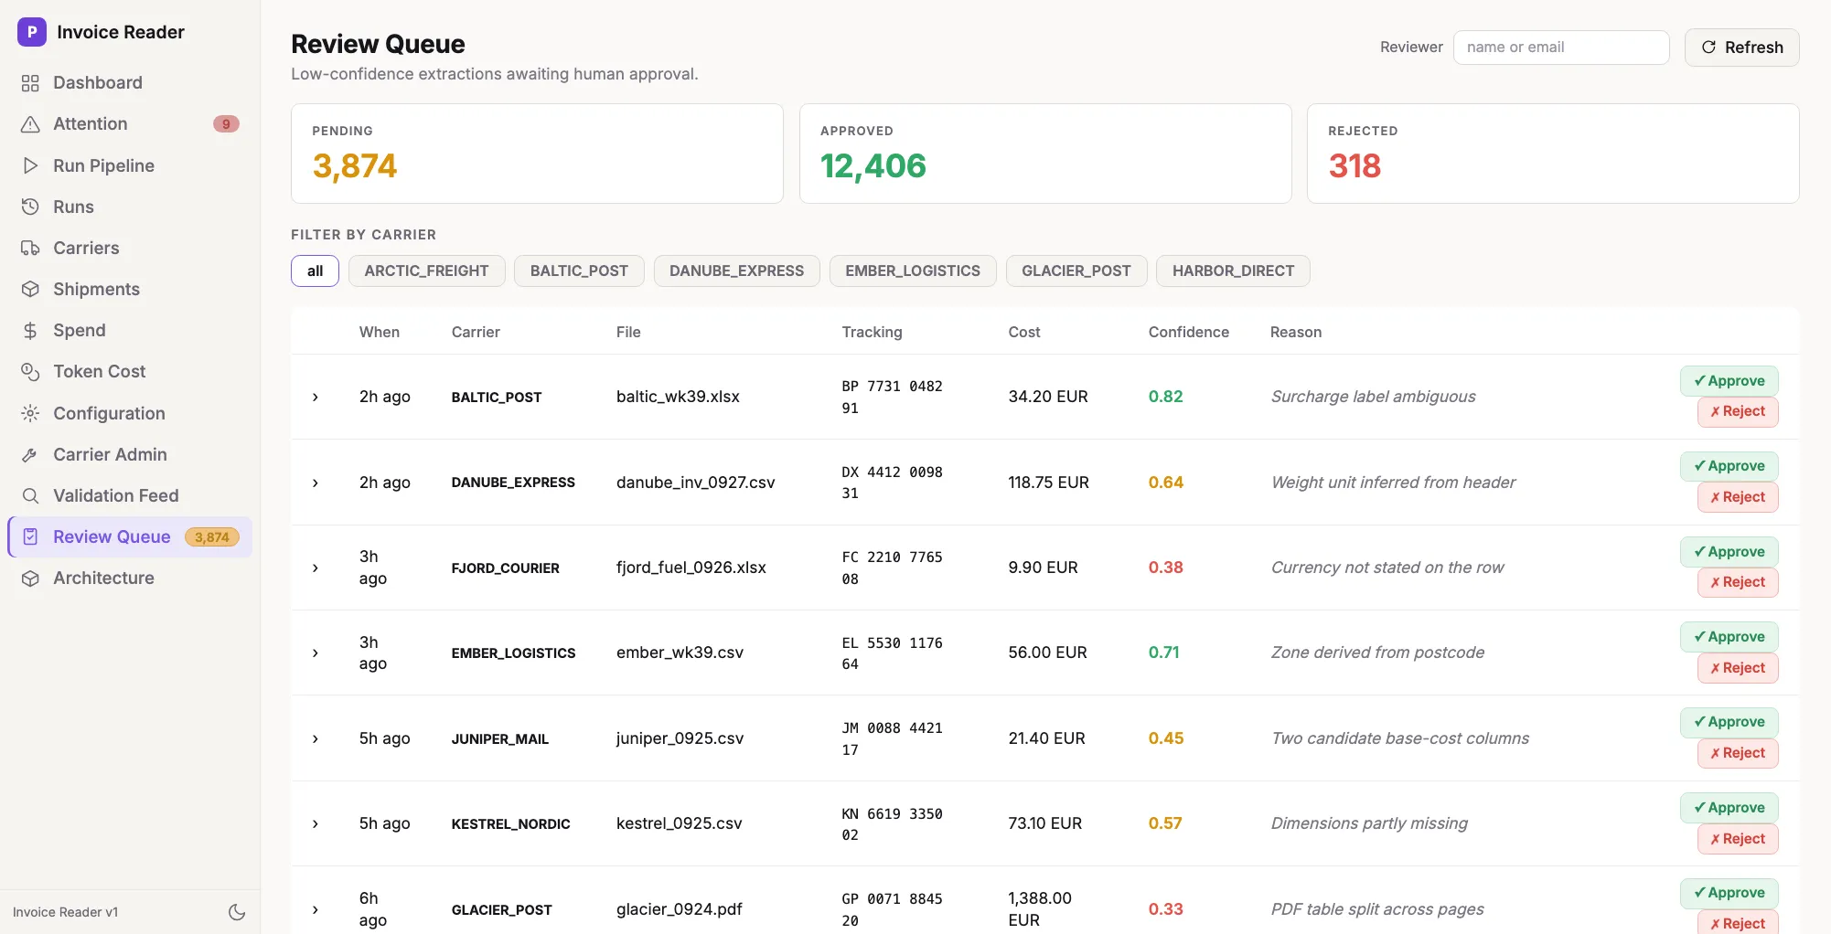Open the Dashboard menu item
Image resolution: width=1831 pixels, height=934 pixels.
tap(130, 83)
